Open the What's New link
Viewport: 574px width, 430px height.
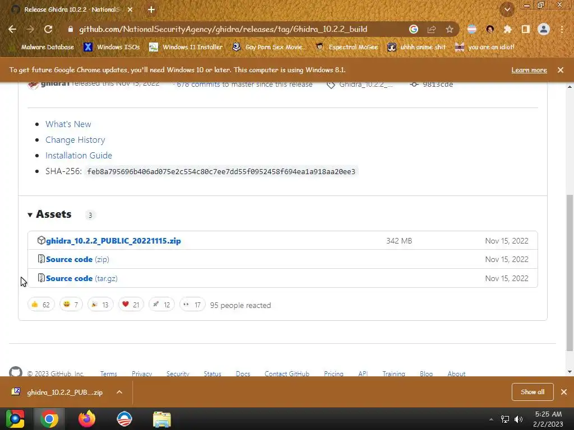pyautogui.click(x=68, y=124)
